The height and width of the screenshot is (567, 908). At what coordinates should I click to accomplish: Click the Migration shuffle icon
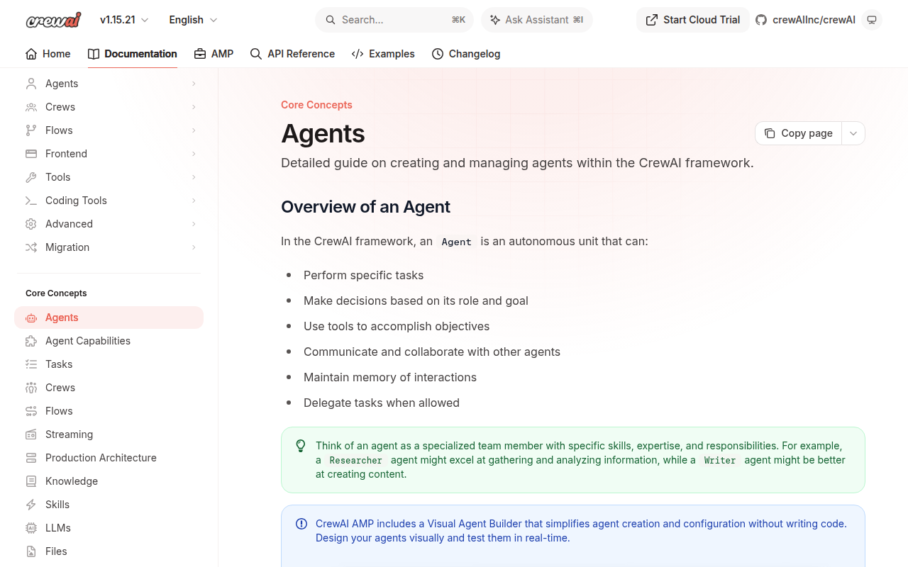[x=31, y=247]
